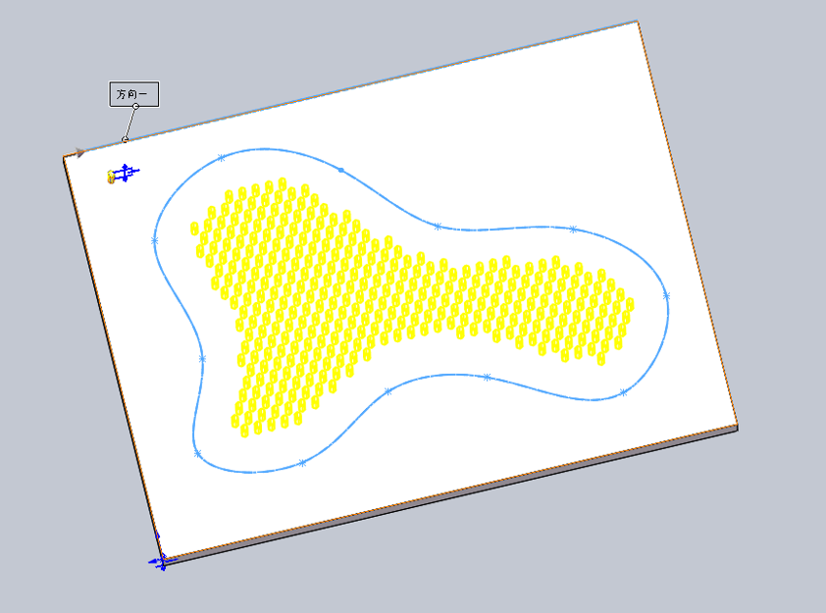Select the seed feature with blue arrows
The width and height of the screenshot is (826, 613).
pos(124,174)
